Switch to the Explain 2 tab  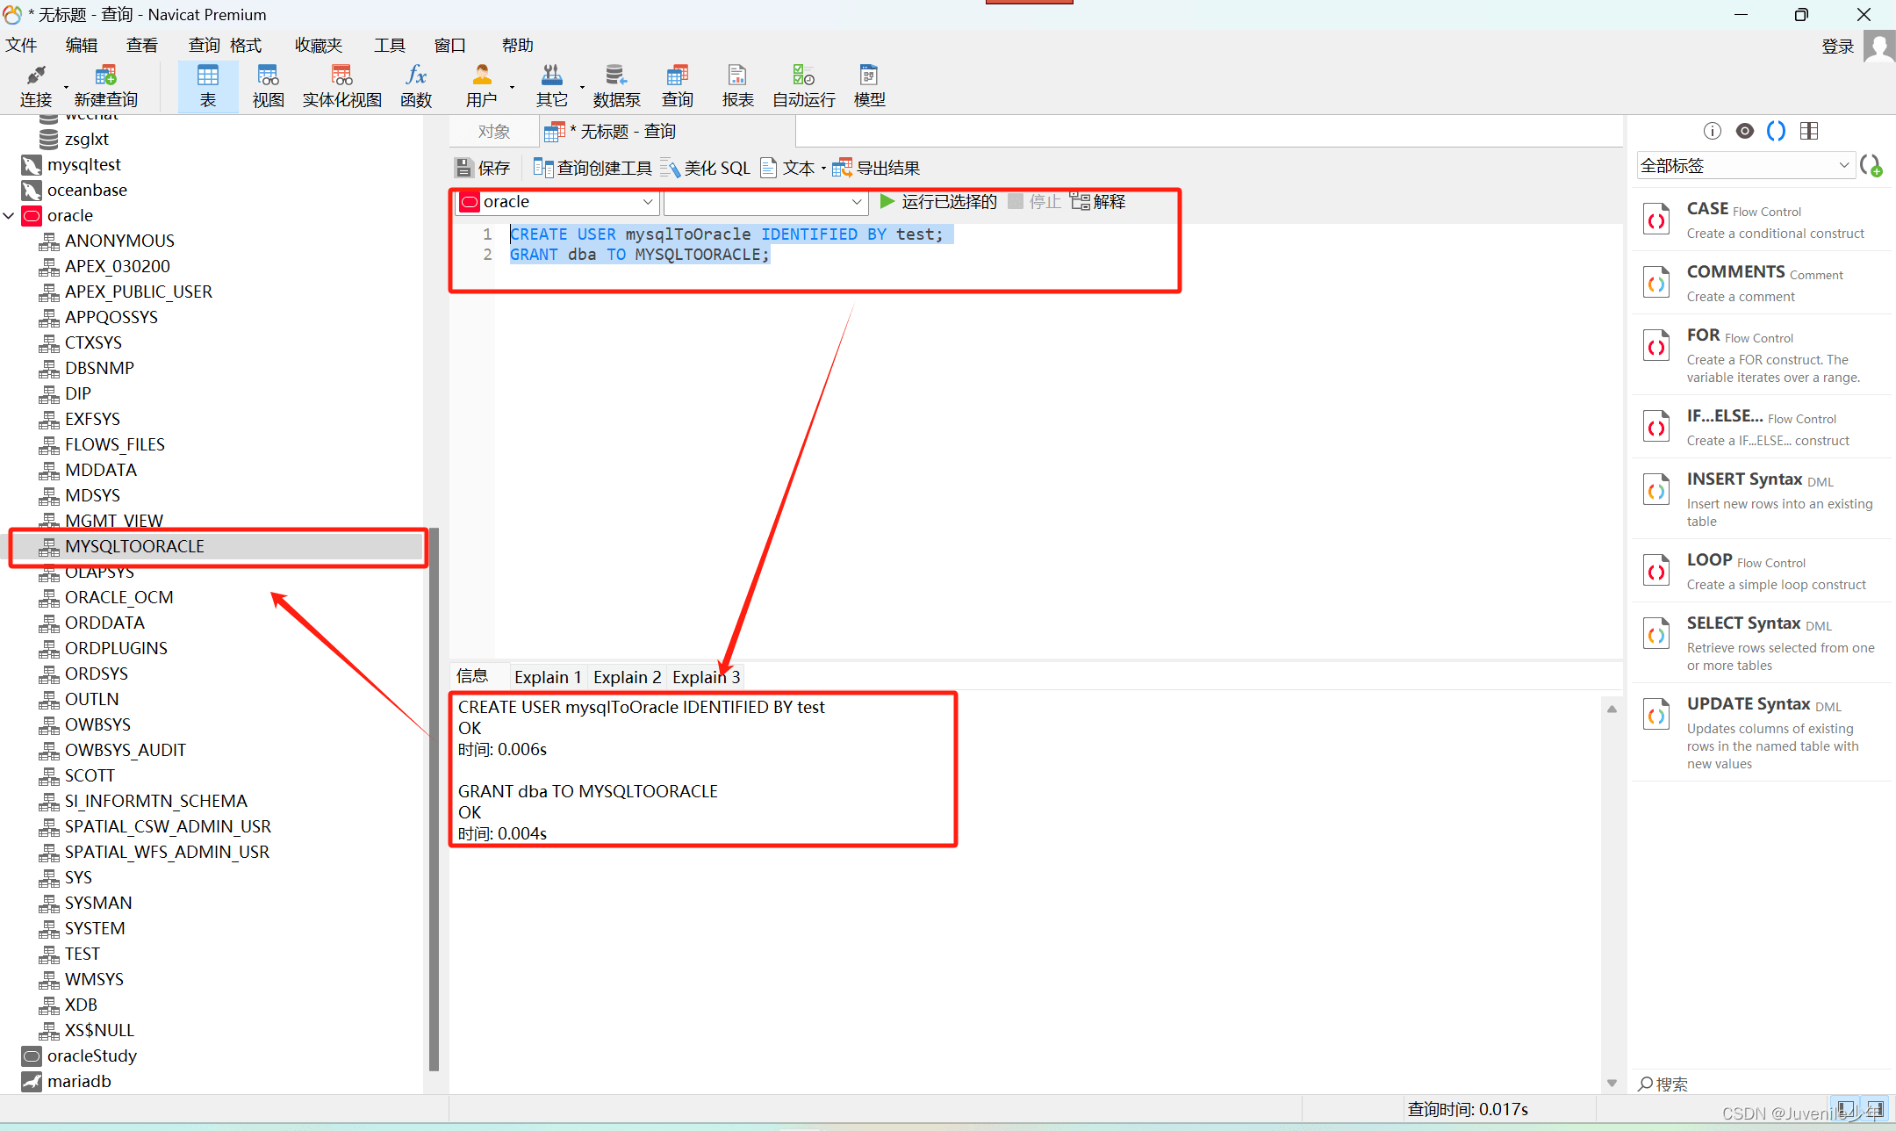pyautogui.click(x=627, y=677)
